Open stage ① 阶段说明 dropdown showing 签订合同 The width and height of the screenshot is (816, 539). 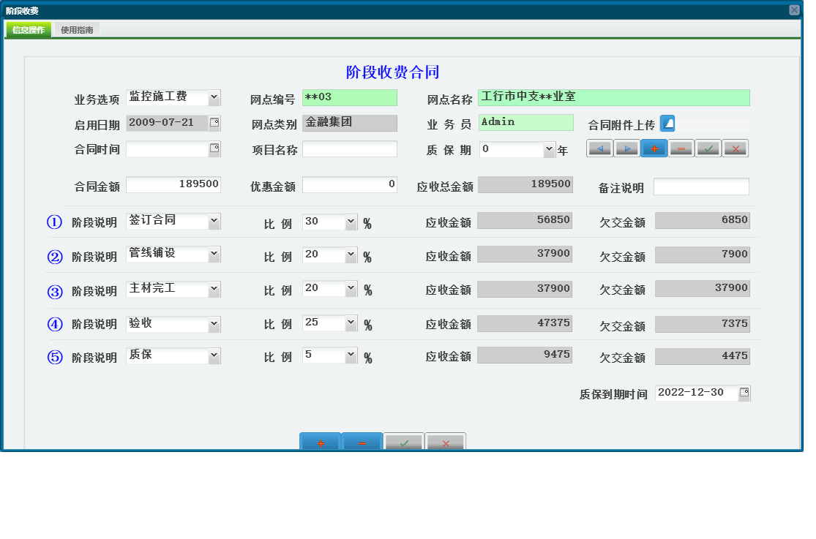click(x=212, y=222)
